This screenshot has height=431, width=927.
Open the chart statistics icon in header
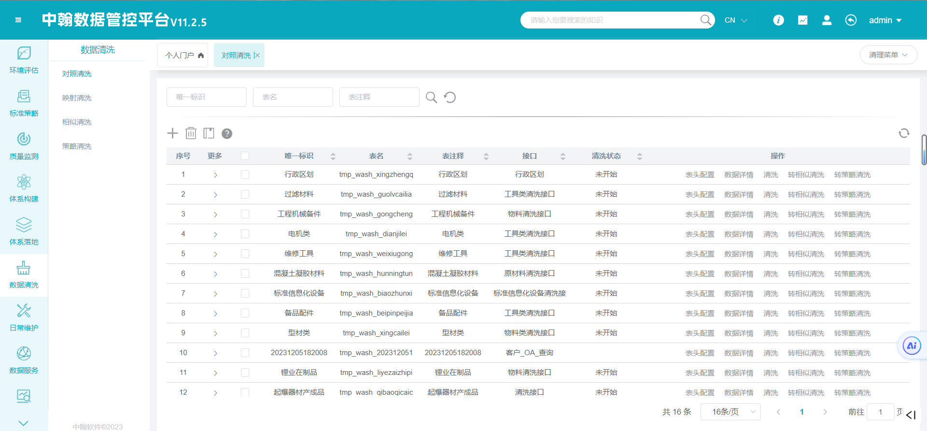coord(802,20)
